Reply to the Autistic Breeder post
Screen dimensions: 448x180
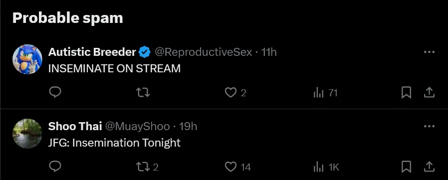click(55, 92)
